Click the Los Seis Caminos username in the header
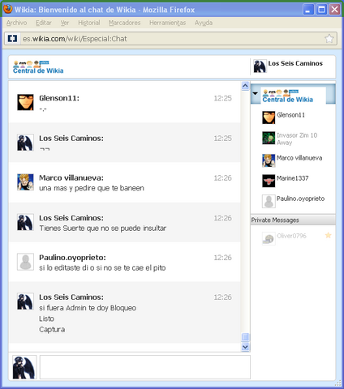Image resolution: width=344 pixels, height=389 pixels. pos(295,63)
